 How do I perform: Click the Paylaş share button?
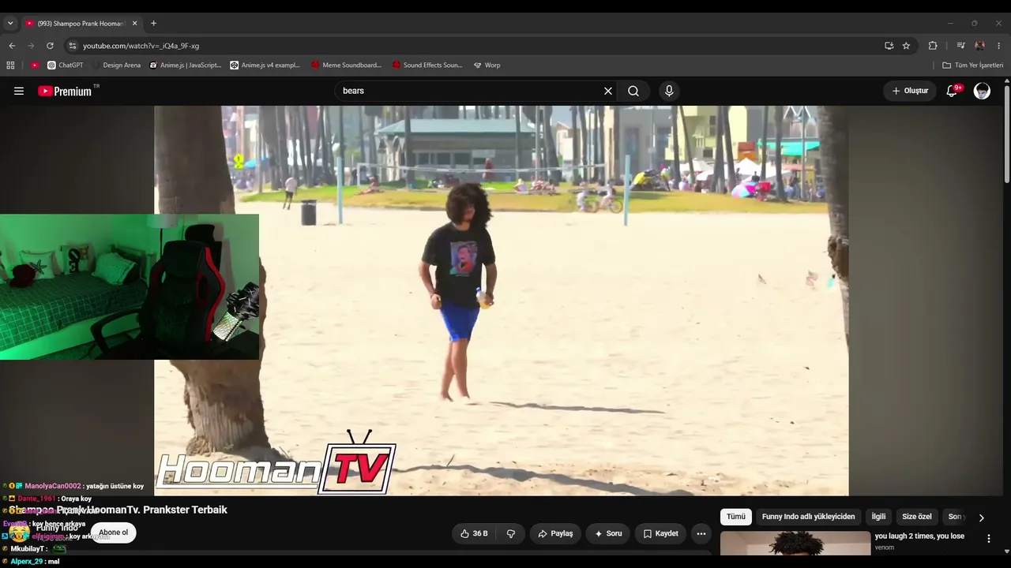555,533
